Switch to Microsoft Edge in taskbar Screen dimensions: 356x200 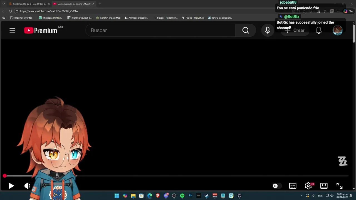(150, 196)
